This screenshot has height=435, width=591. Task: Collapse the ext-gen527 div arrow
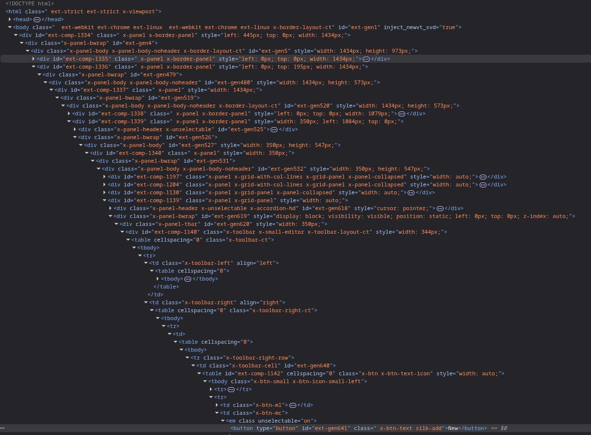pos(81,145)
